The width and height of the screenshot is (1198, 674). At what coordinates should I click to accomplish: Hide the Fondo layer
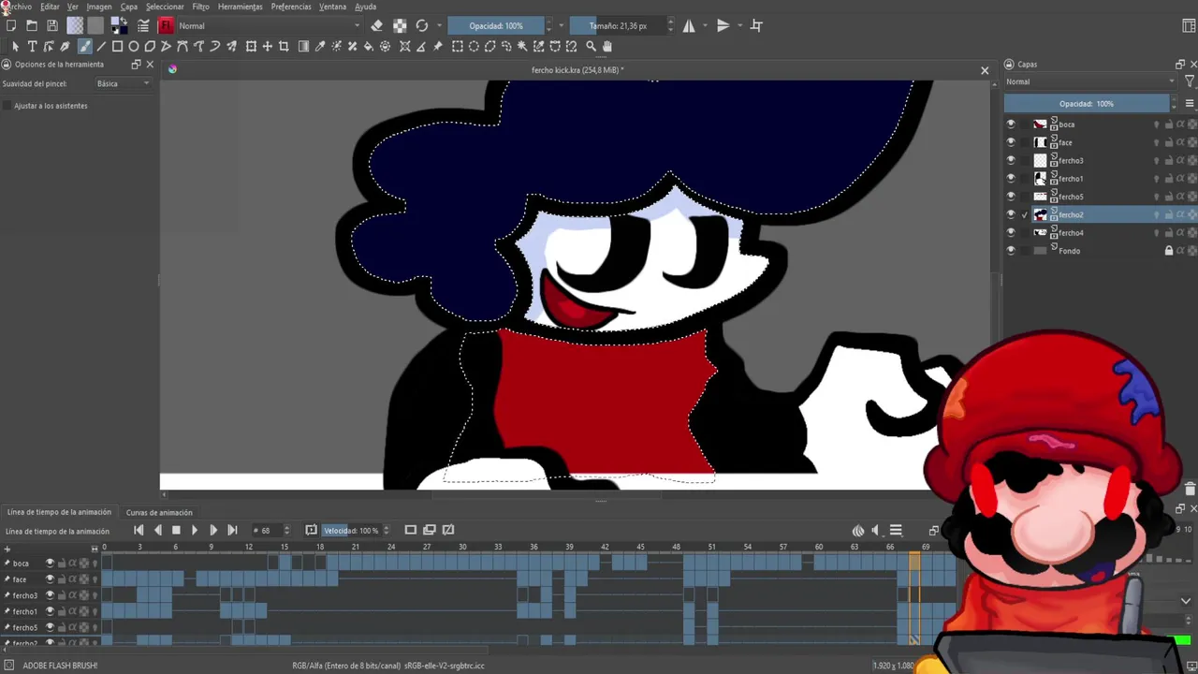coord(1010,251)
